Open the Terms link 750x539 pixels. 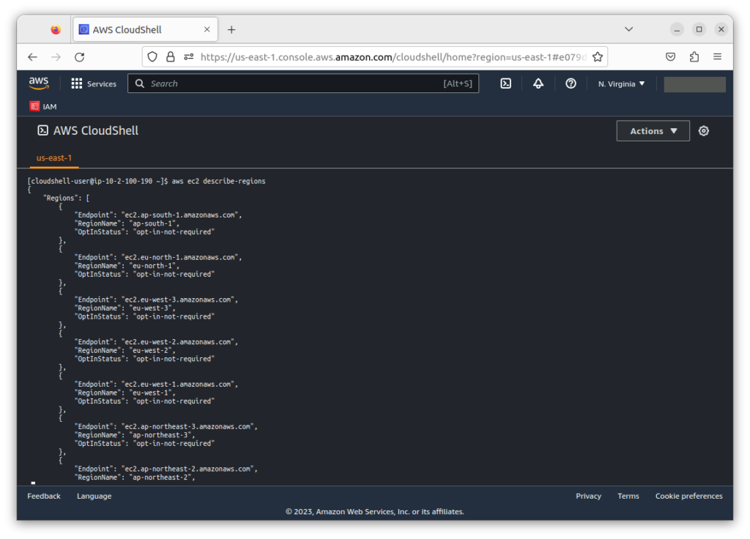(628, 496)
